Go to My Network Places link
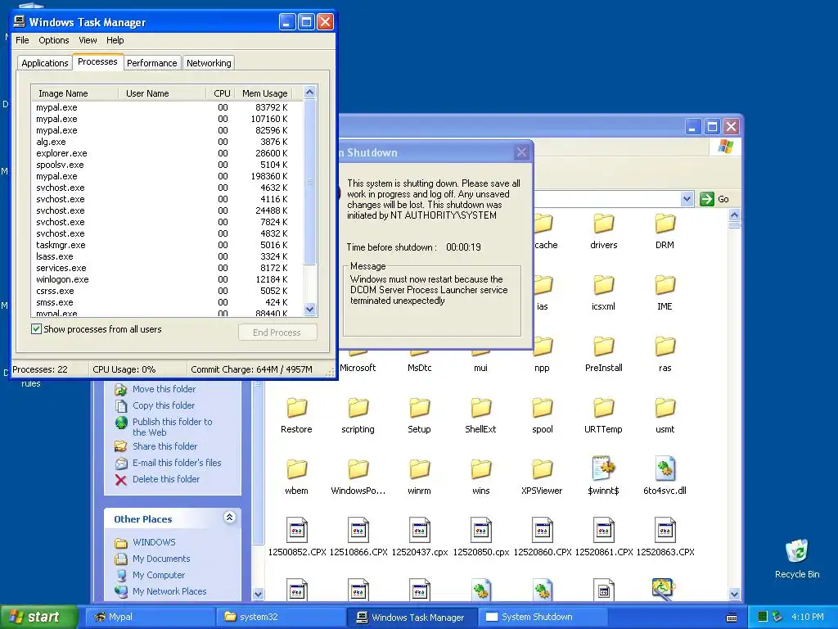Screen dimensions: 838x629 (169, 591)
